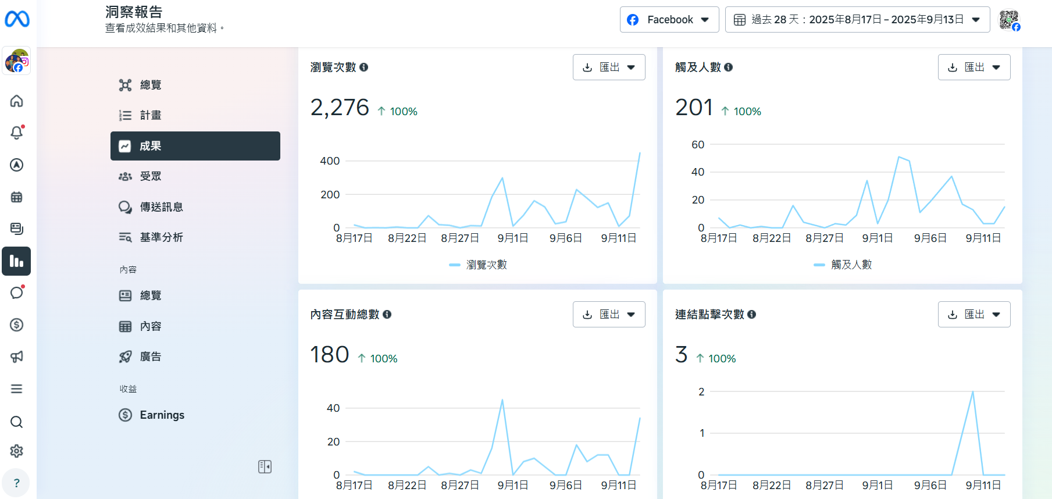Open the Ads megaphone icon
Screen dimensions: 1052x499
tap(17, 357)
